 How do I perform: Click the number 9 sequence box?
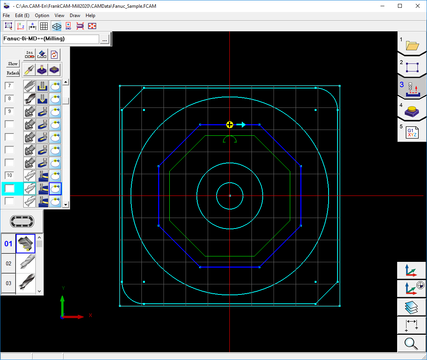(x=10, y=111)
